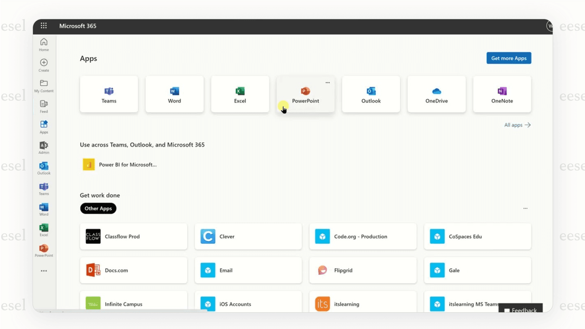Open the Microsoft 365 app launcher waffle
The image size is (585, 329).
pyautogui.click(x=44, y=26)
